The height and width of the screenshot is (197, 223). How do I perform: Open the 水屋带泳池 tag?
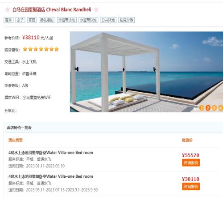pyautogui.click(x=88, y=20)
